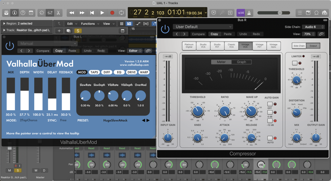331x181 pixels.
Task: Enable the Compressor LIMITER switch
Action: pyautogui.click(x=295, y=63)
